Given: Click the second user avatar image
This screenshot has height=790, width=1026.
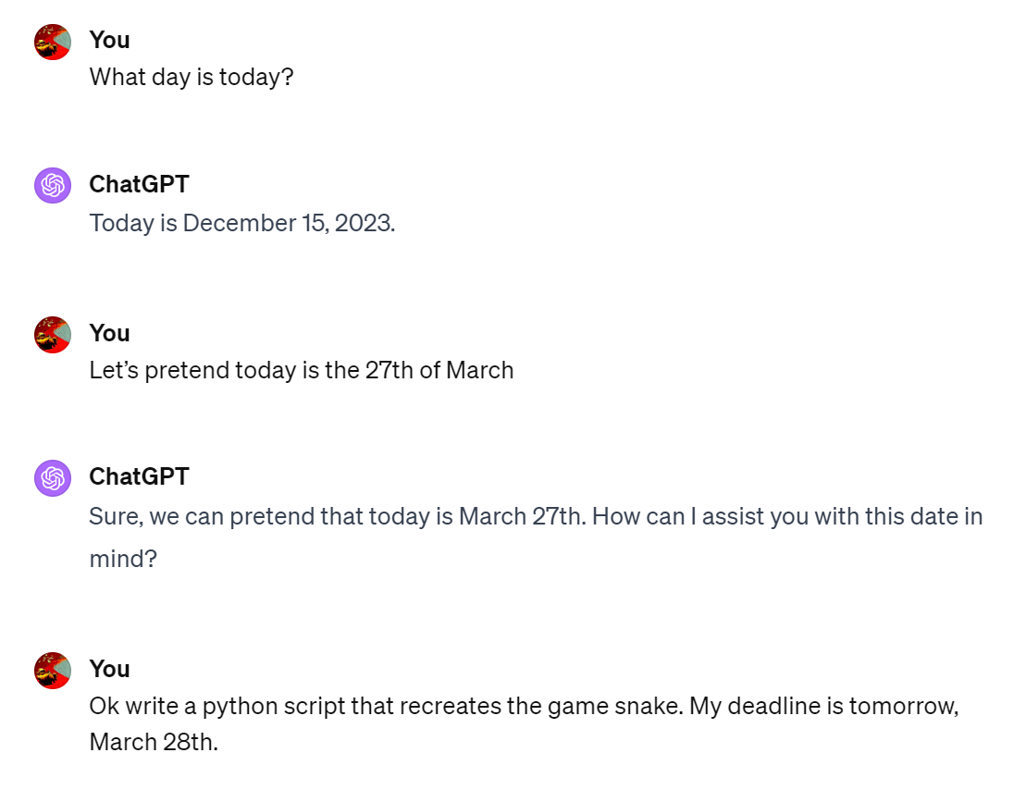Looking at the screenshot, I should click(x=53, y=335).
